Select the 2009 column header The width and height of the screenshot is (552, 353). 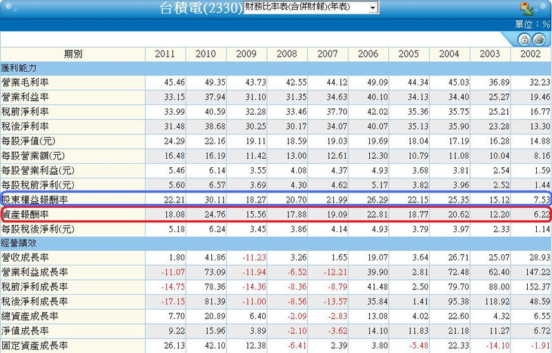(x=246, y=55)
